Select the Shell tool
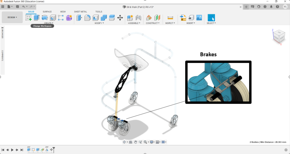Viewport: 290px width, 154px height. (96, 18)
